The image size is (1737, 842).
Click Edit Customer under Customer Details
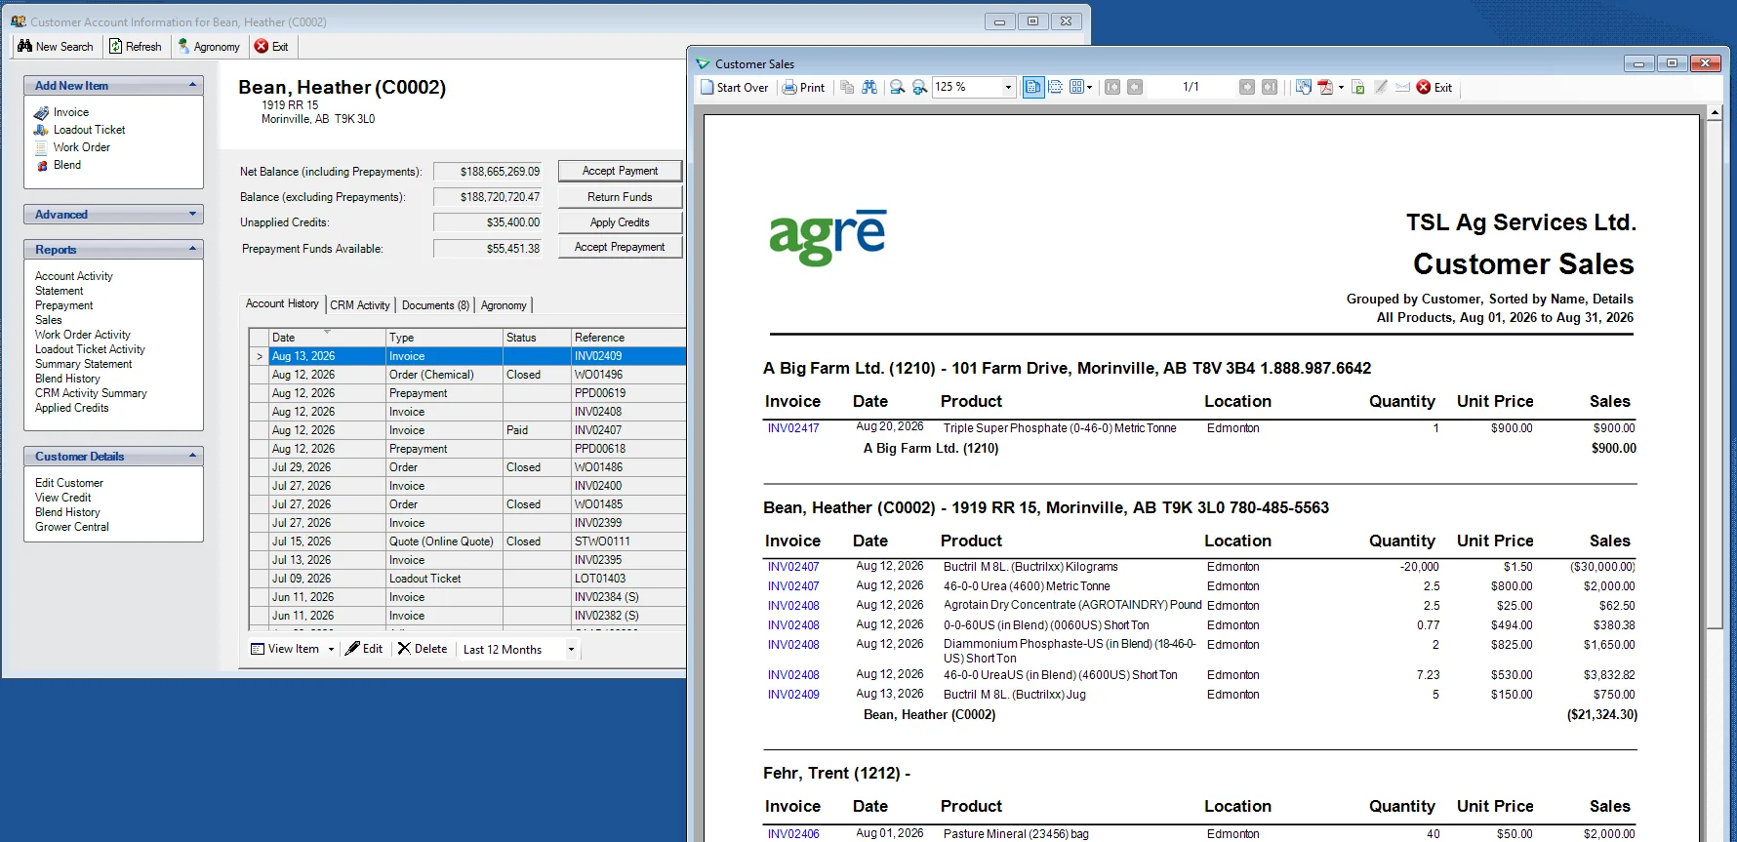point(69,483)
